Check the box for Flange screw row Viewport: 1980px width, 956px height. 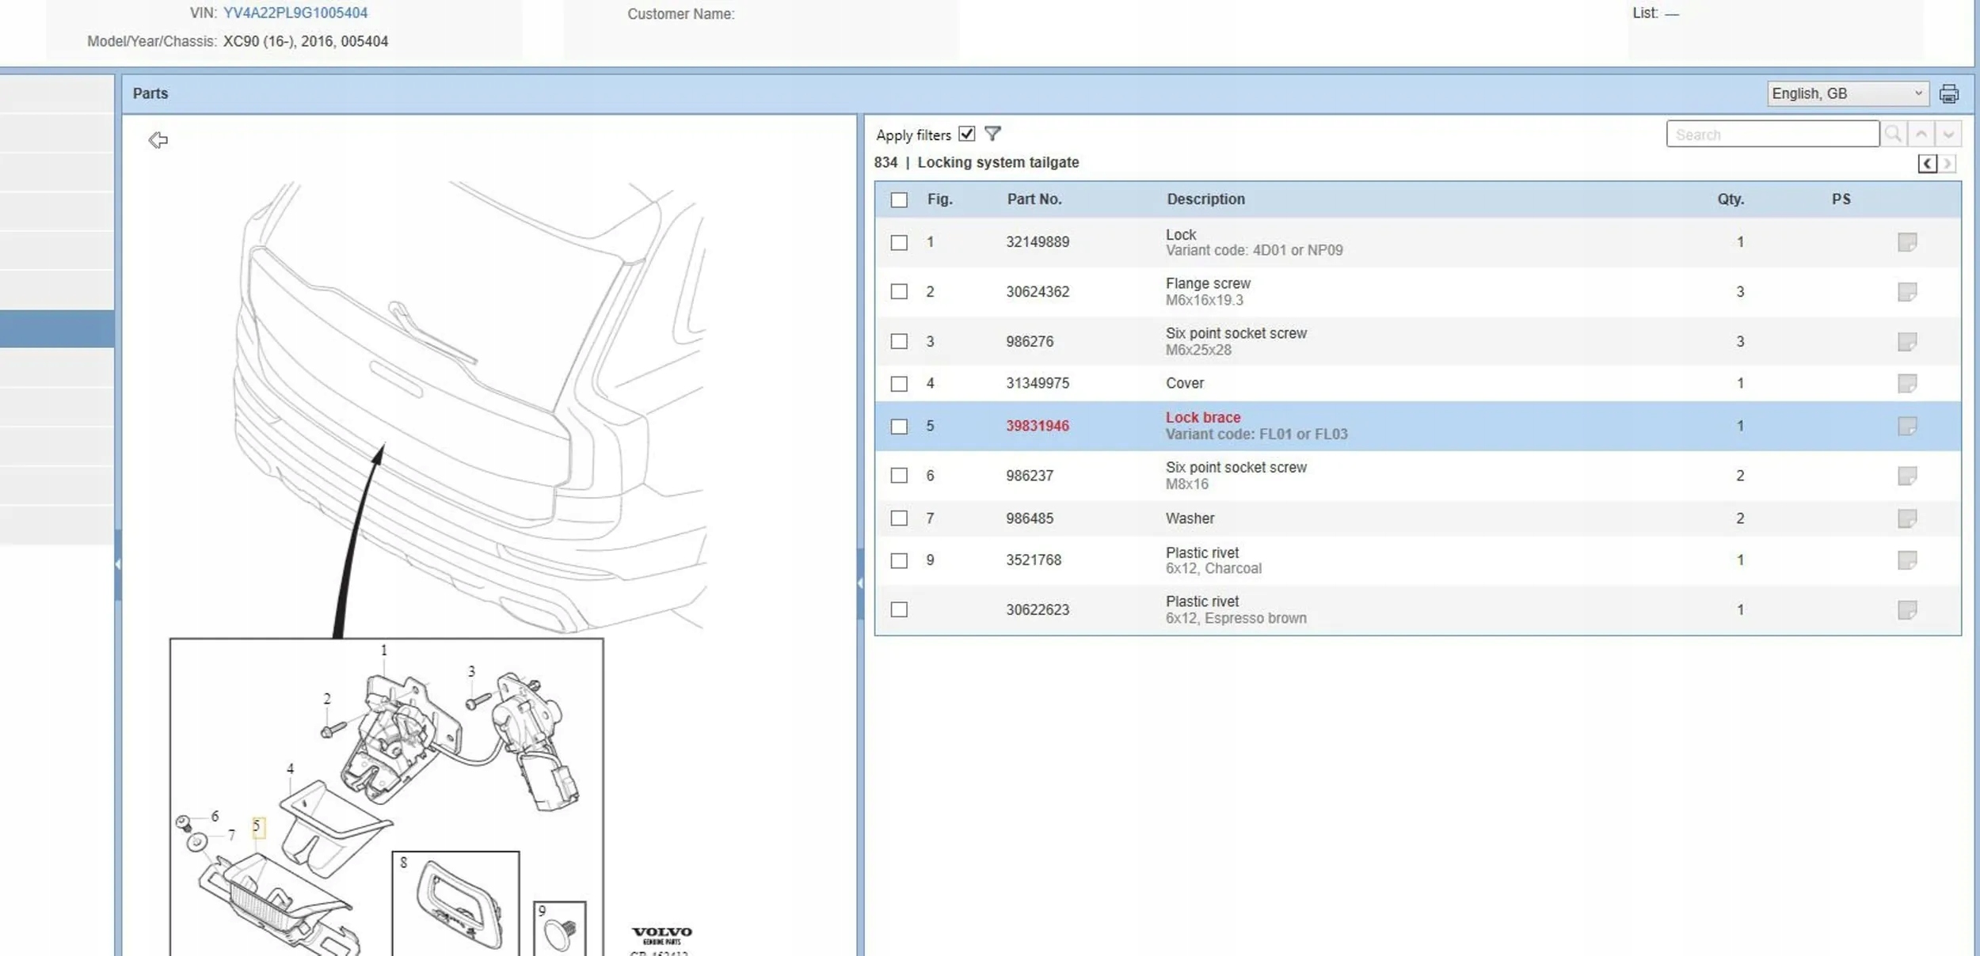coord(899,292)
